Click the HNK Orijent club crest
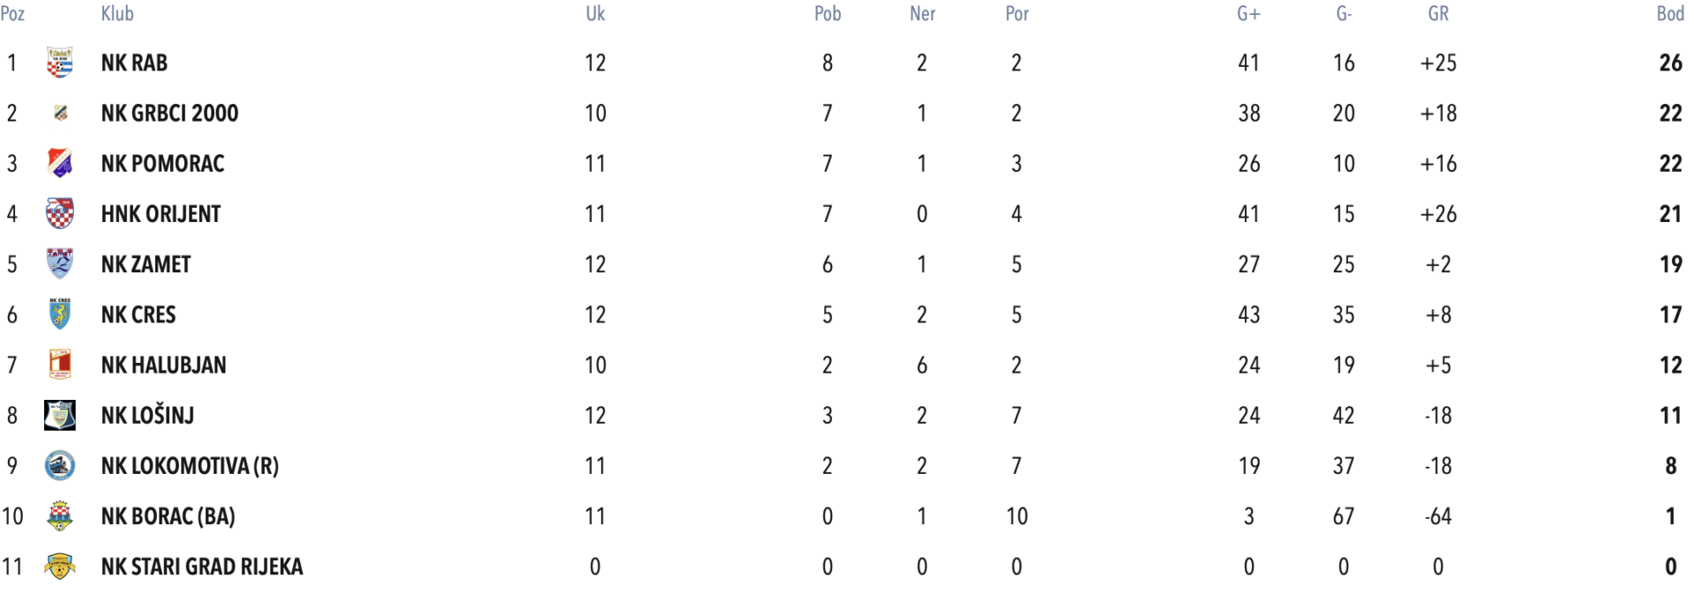This screenshot has height=592, width=1694. pos(60,213)
